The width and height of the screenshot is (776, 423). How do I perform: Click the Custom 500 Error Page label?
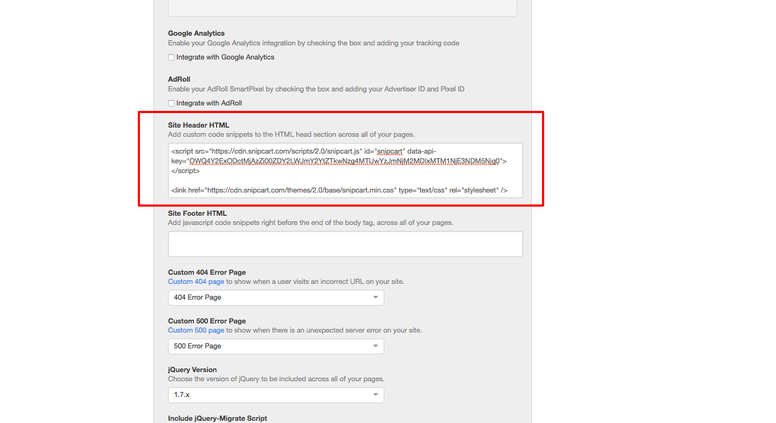[207, 321]
